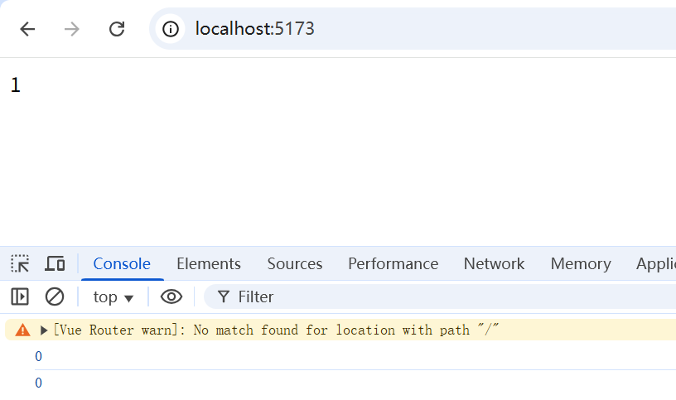
Task: Click the warning triangle icon
Action: pos(23,330)
